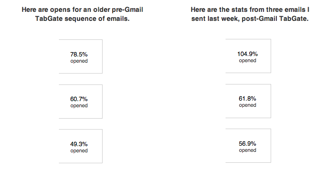This screenshot has height=196, width=330.
Task: Click the 104.9% percentage number
Action: 247,54
